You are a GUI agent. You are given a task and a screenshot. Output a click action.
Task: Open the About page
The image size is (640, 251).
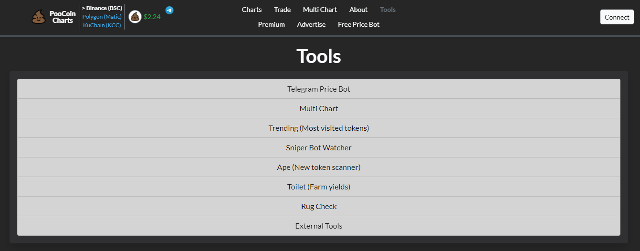coord(358,10)
